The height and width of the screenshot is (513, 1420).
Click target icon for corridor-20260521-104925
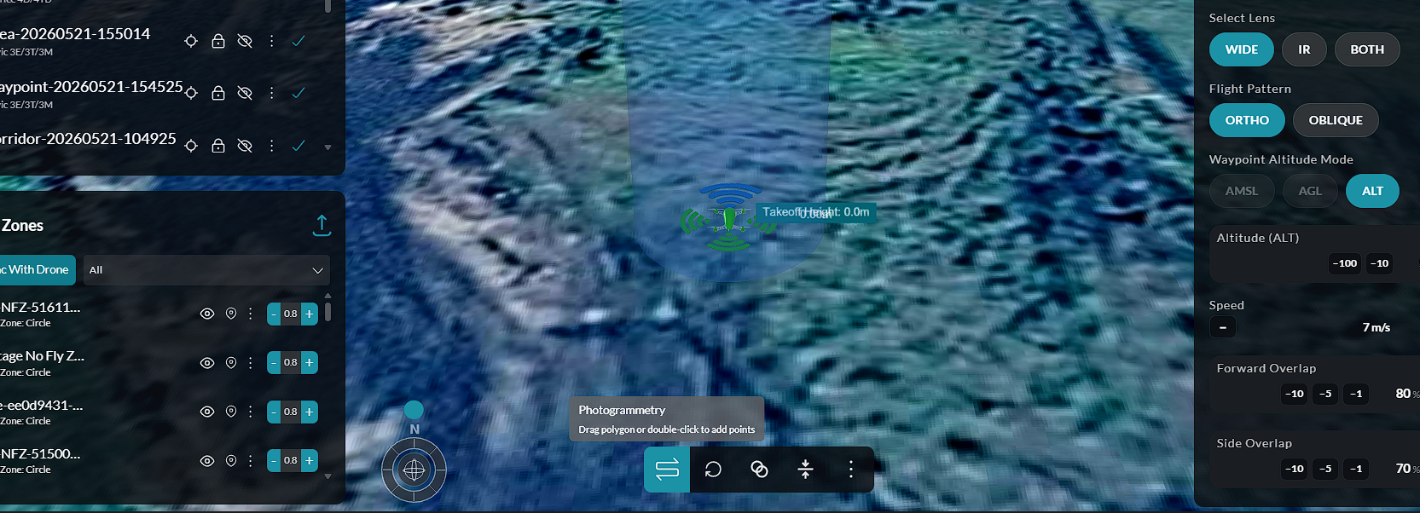pyautogui.click(x=191, y=146)
